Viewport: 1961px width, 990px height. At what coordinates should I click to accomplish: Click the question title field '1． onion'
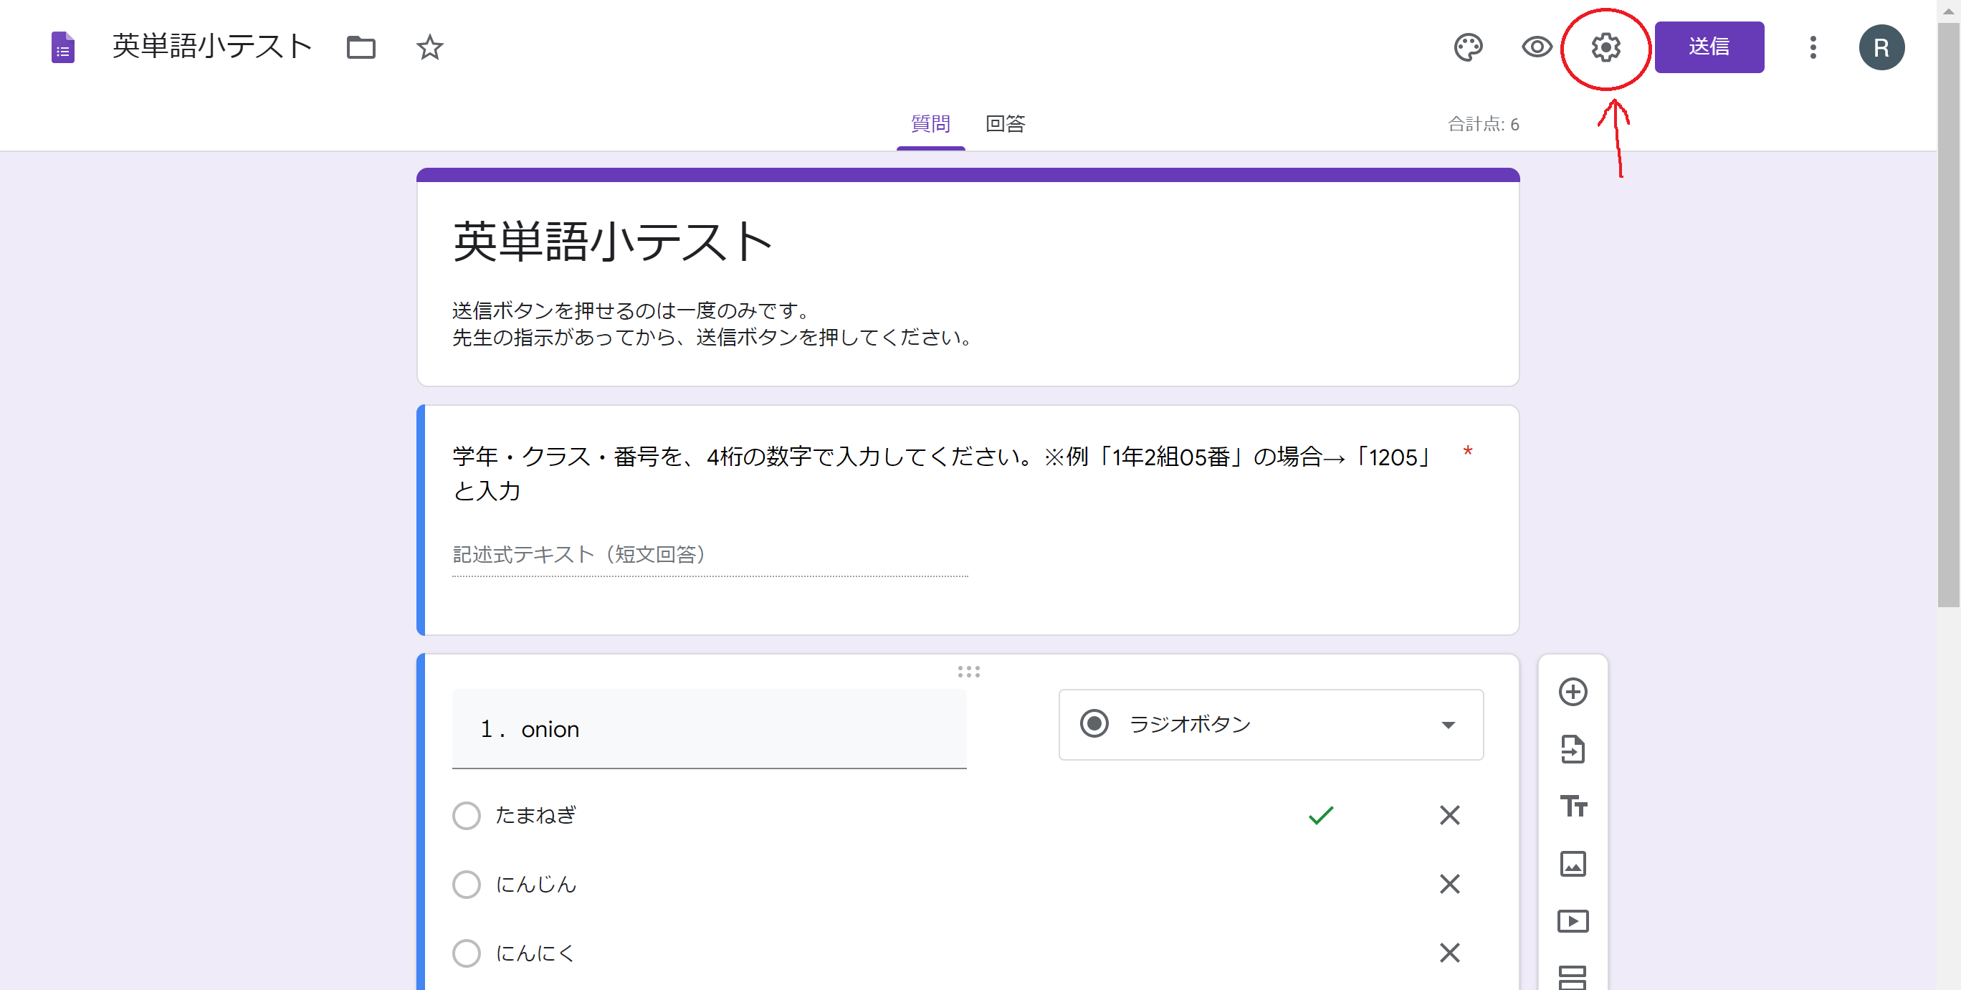coord(709,729)
